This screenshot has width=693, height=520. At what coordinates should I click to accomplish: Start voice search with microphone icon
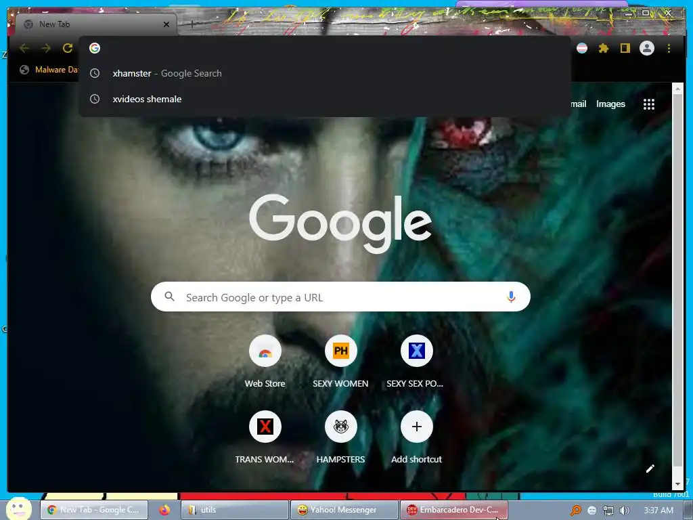511,297
